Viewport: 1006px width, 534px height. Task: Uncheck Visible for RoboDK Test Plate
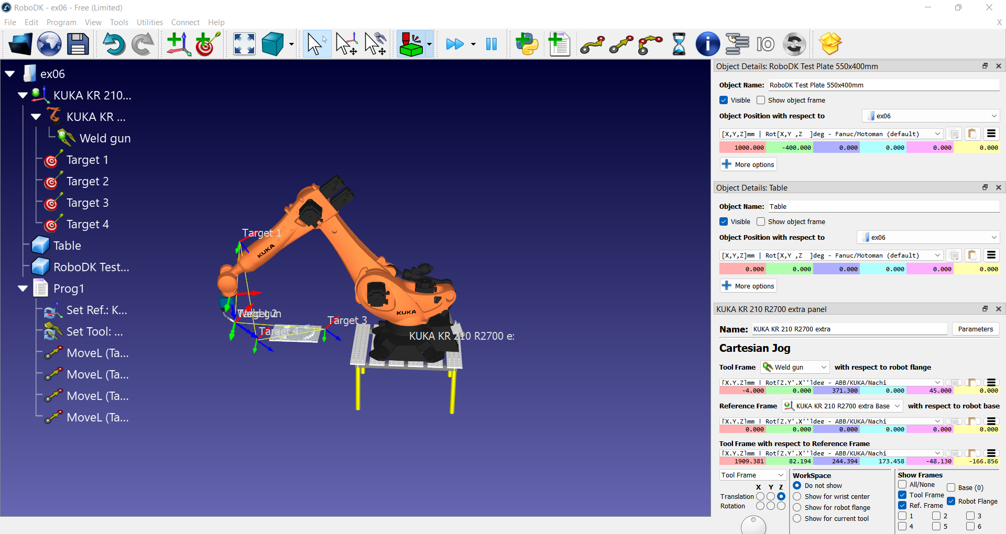(724, 100)
